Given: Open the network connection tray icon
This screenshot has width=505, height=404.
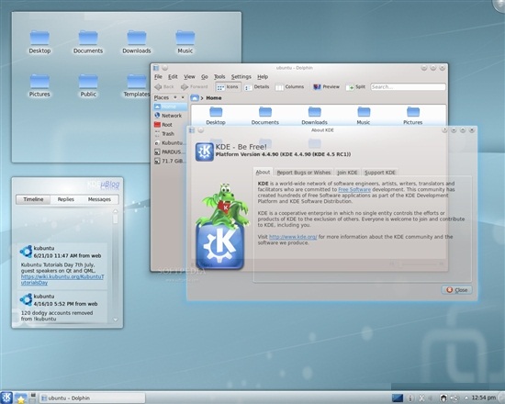Looking at the screenshot, I should [454, 398].
